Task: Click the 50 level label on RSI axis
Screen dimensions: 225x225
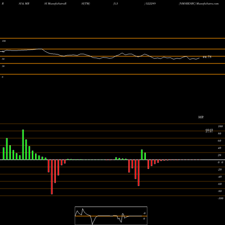Action: [x=3, y=59]
